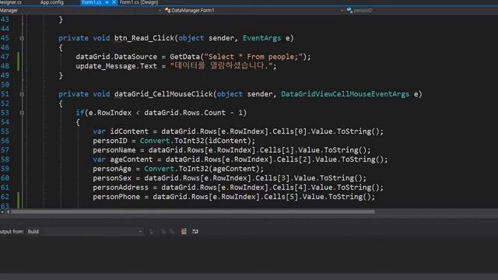498x280 pixels.
Task: Click on personID assignment at line 56
Action: [110, 141]
